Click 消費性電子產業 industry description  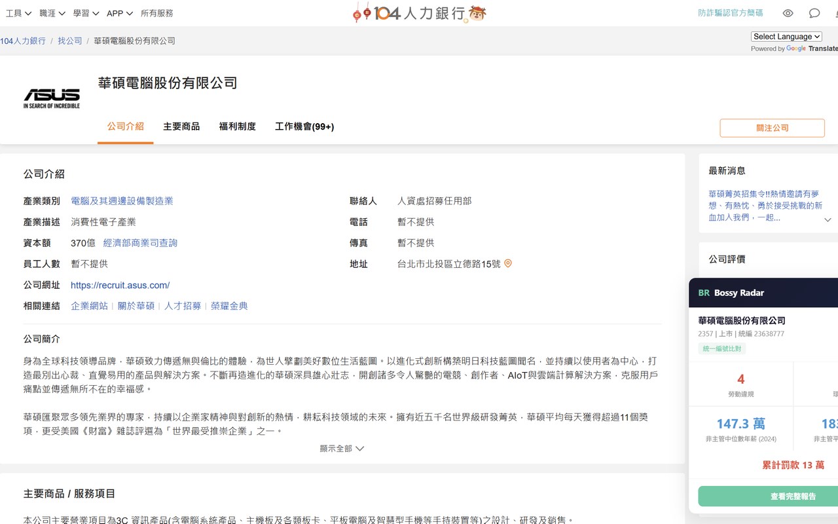103,222
